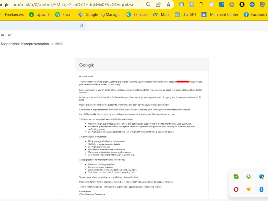Open the link chain extension icon
268x201 pixels.
tap(211, 5)
